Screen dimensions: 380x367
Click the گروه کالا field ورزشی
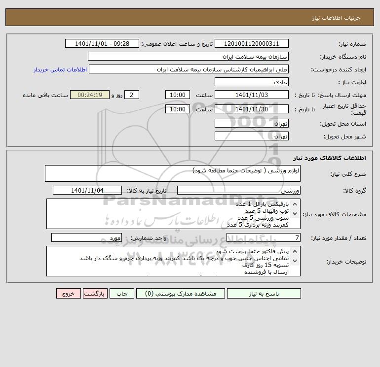pyautogui.click(x=239, y=190)
